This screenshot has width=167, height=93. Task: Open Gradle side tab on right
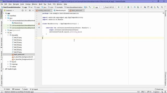166,13
